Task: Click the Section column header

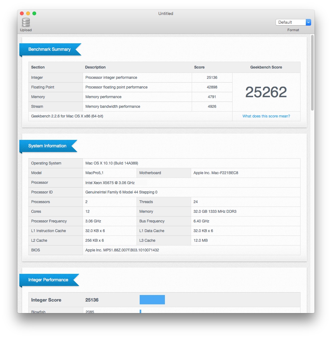Action: tap(38, 67)
